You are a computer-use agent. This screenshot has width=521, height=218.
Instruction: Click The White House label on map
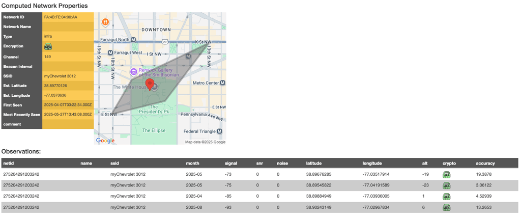click(x=129, y=87)
